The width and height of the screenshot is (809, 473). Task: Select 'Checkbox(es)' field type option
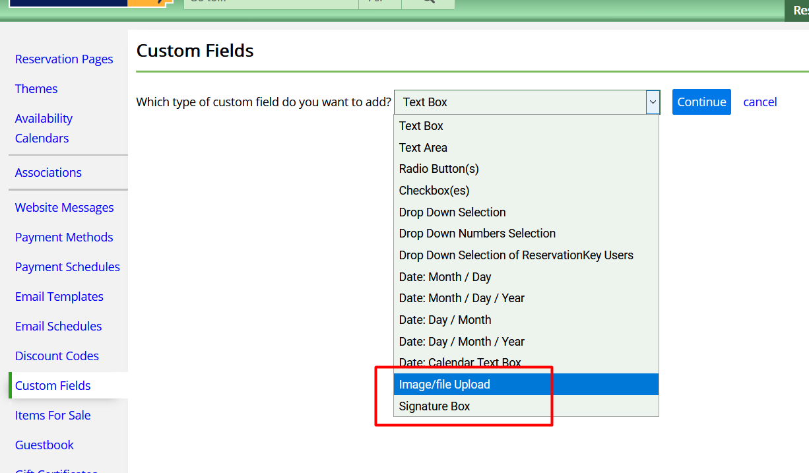[x=434, y=191]
